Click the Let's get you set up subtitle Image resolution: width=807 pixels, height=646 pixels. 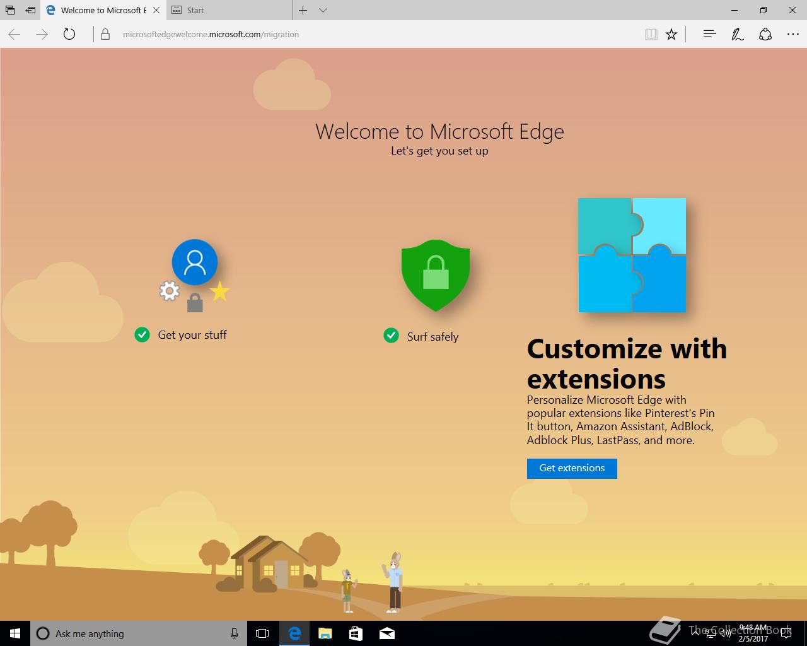click(x=439, y=151)
